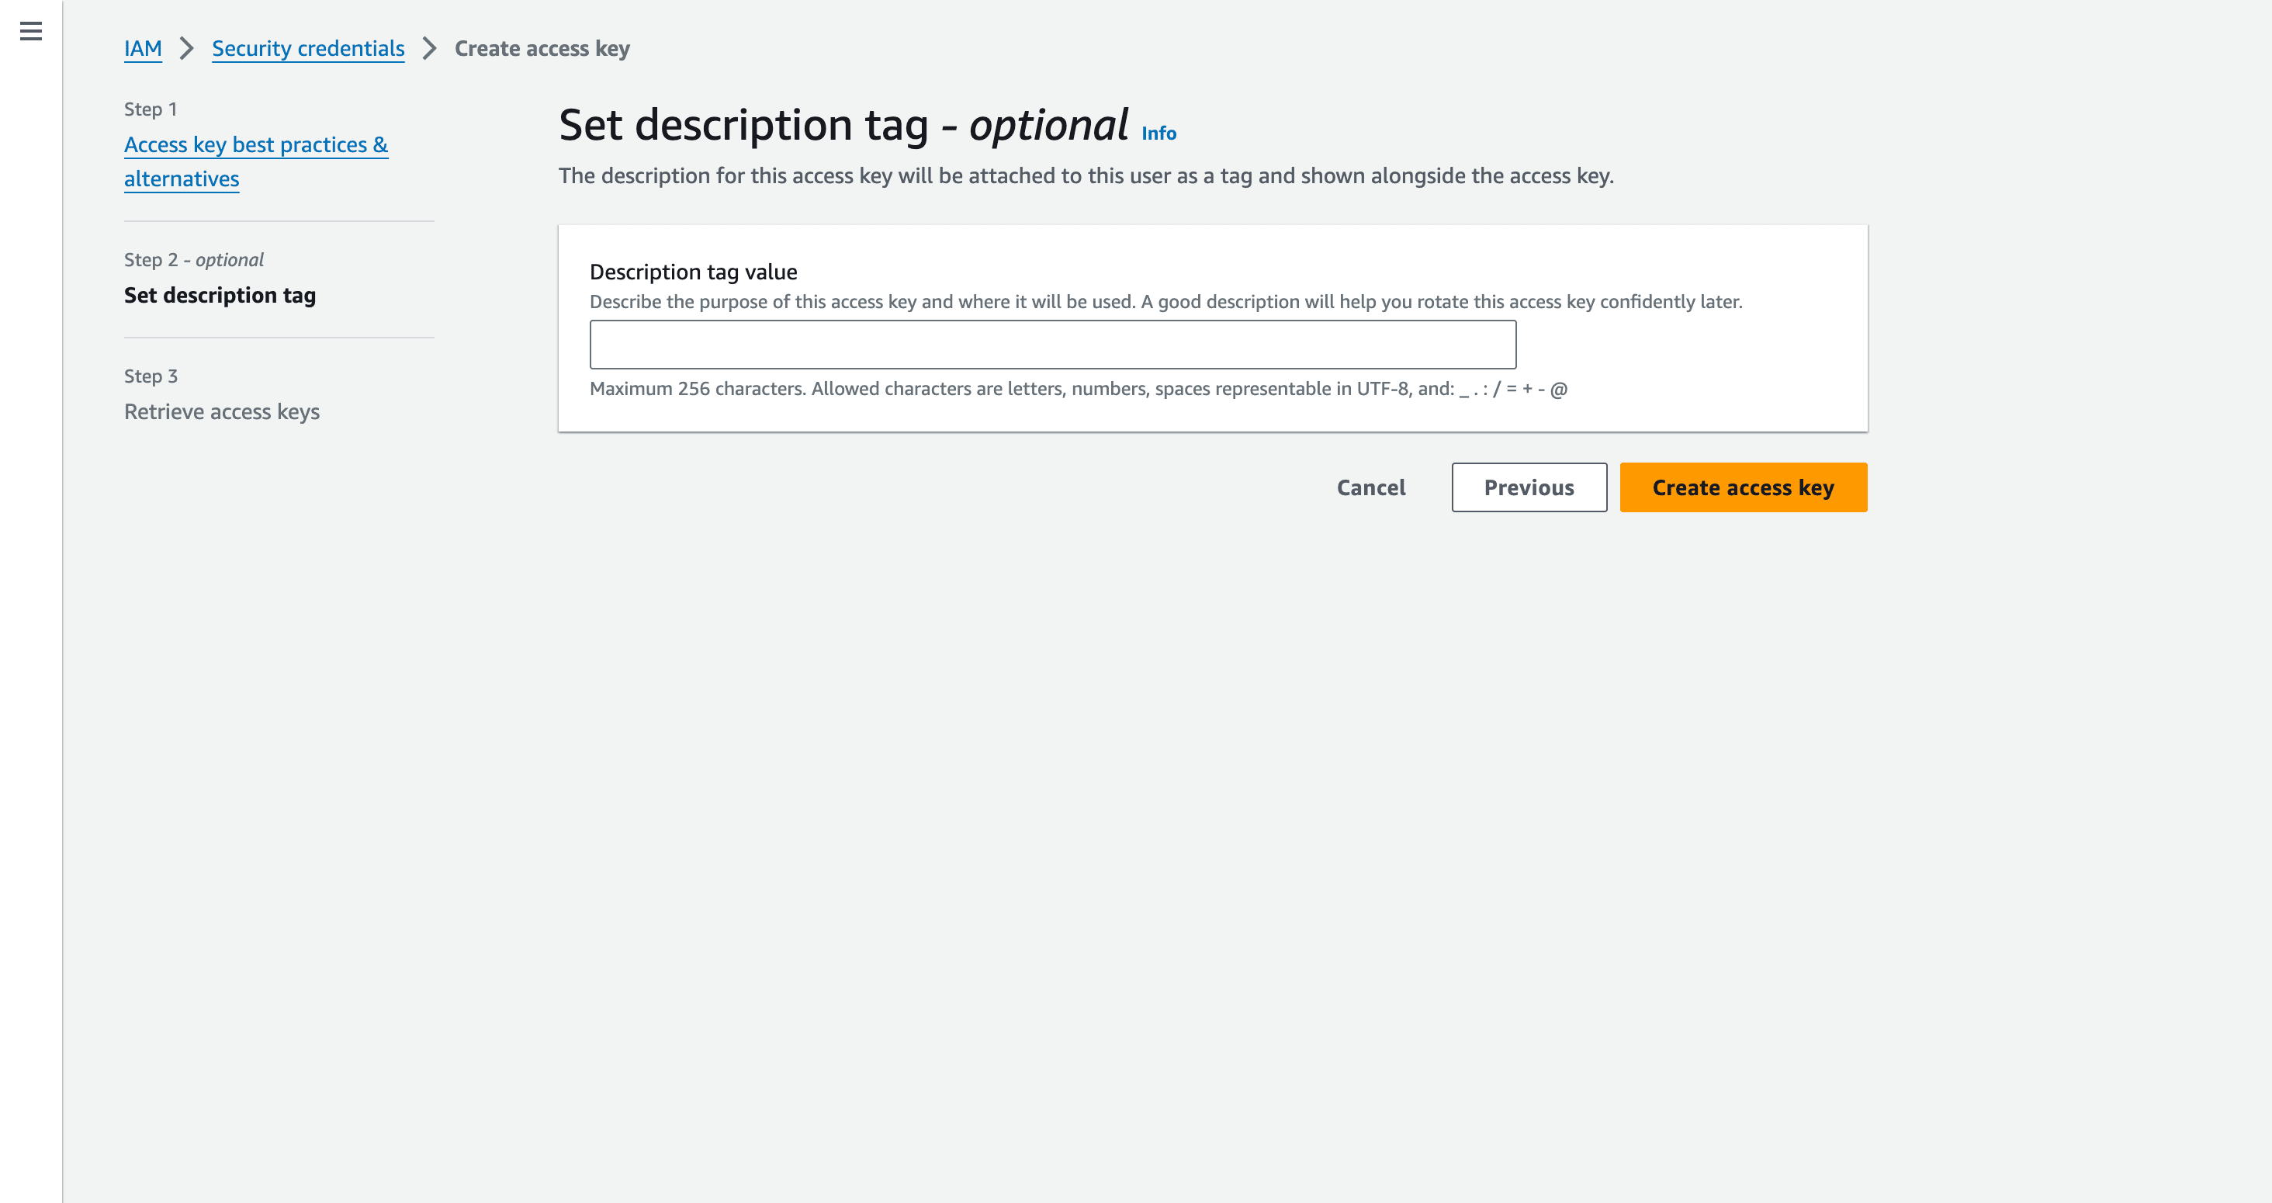Click the Set description tag - optional page heading
This screenshot has height=1203, width=2272.
(x=843, y=125)
